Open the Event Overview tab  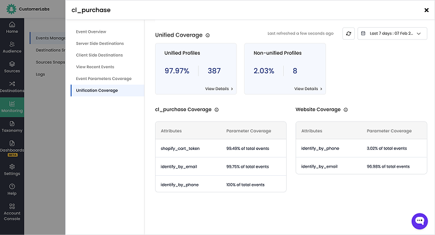point(91,32)
